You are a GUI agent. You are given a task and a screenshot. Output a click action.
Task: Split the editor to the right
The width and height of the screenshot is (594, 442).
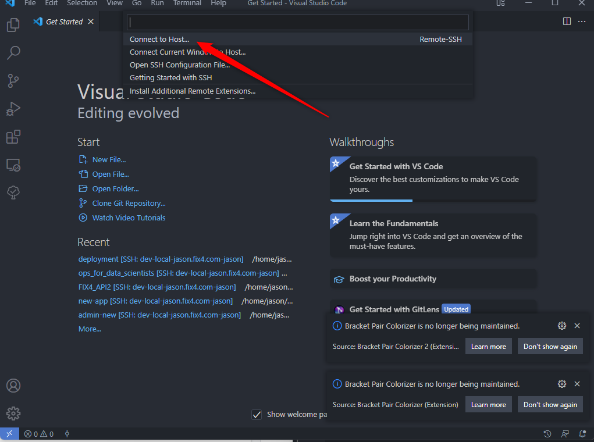tap(567, 22)
